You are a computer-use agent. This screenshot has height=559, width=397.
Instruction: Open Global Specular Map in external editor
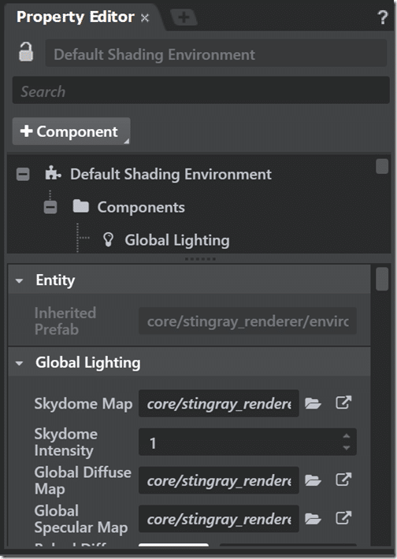point(343,518)
